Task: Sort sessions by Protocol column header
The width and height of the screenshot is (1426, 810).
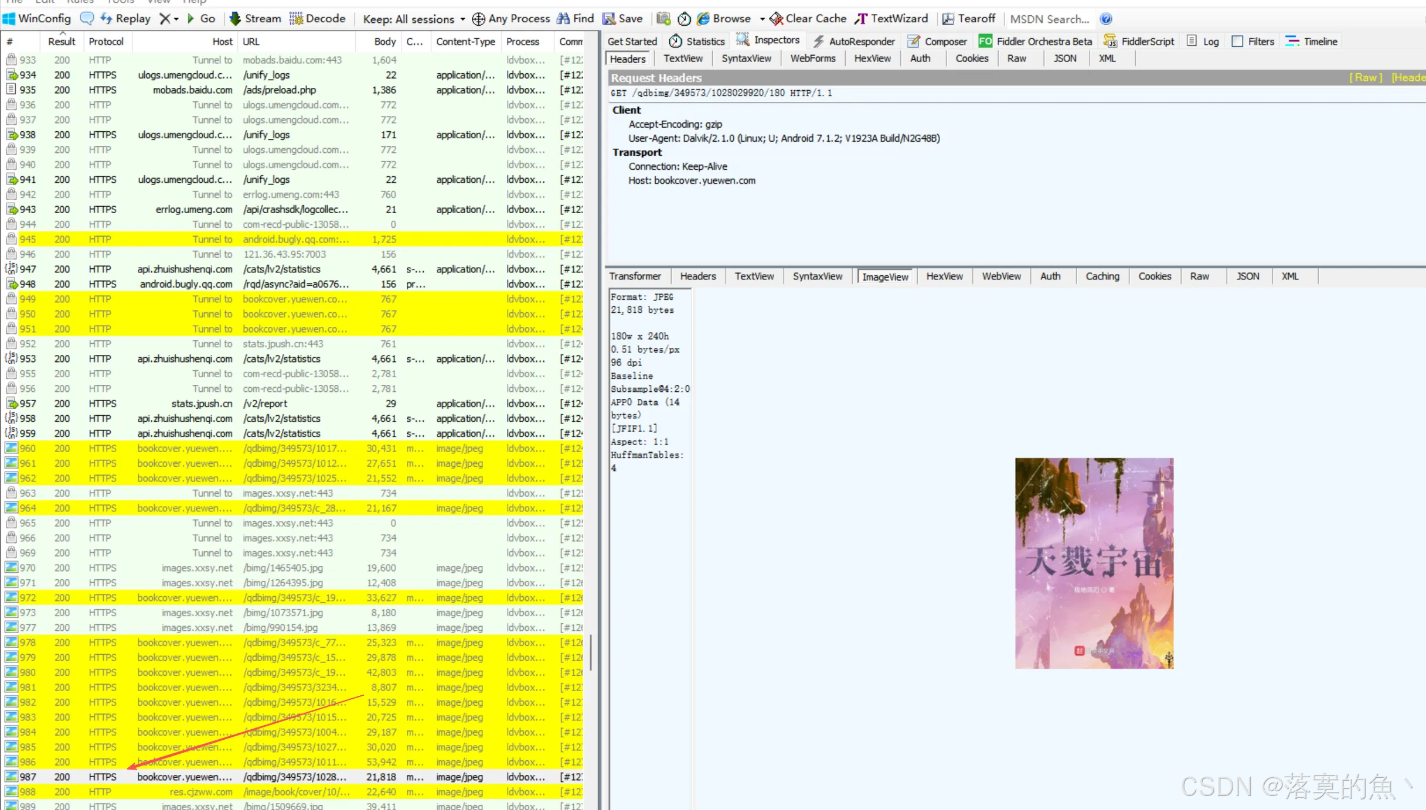Action: coord(106,42)
